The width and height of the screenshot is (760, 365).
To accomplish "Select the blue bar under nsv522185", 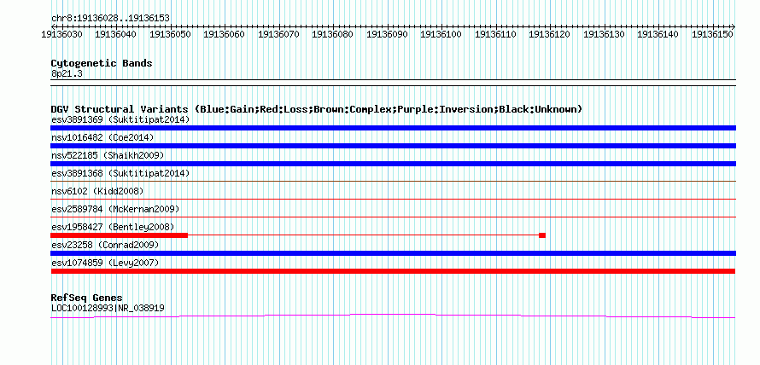I will pyautogui.click(x=393, y=164).
